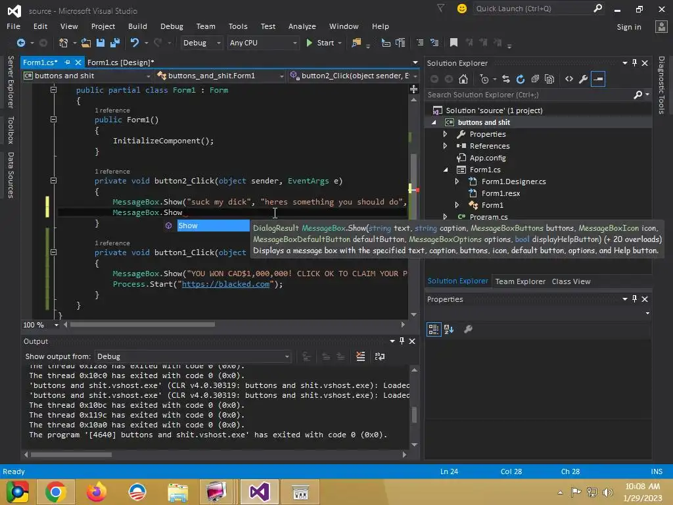
Task: Click the Output panel horizontal scrollbar thumb
Action: tap(71, 454)
